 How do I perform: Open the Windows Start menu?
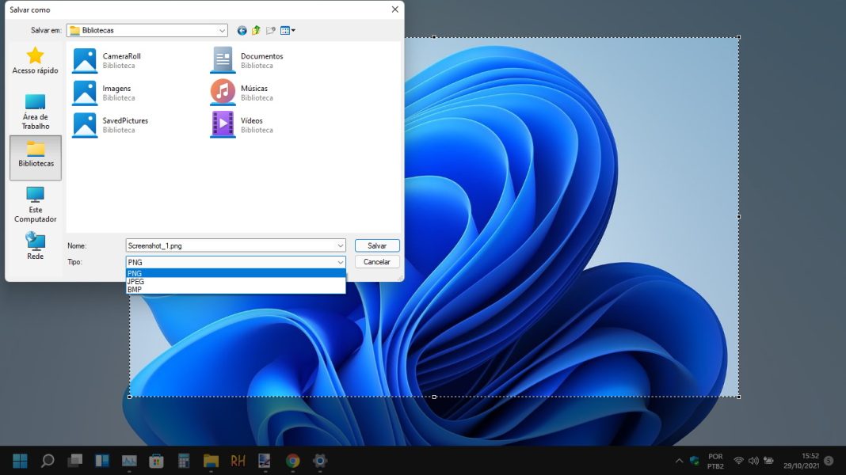point(18,459)
